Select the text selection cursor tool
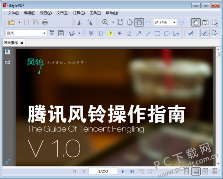223x179 pixels. [x=214, y=22]
